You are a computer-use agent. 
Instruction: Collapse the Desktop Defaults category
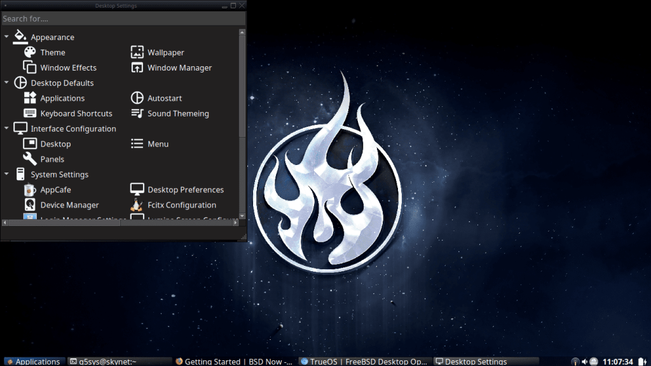coord(6,82)
